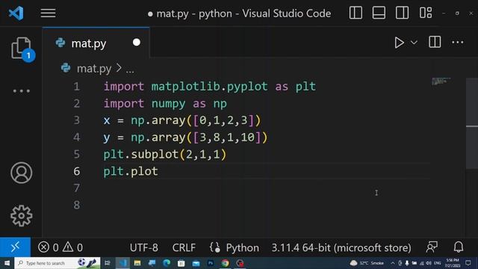Expand the breadcrumb ellipsis symbol list
This screenshot has height=269, width=478.
pos(130,70)
